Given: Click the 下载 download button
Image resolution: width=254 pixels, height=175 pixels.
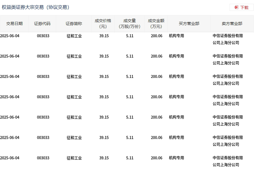Looking at the screenshot, I should click(241, 8).
